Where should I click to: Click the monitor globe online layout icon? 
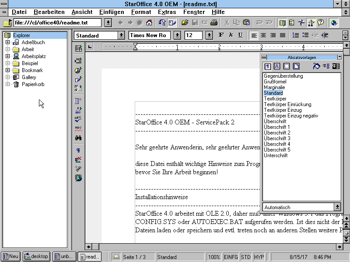78,178
